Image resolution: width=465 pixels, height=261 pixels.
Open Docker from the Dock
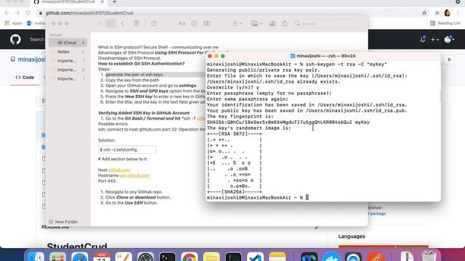331,257
